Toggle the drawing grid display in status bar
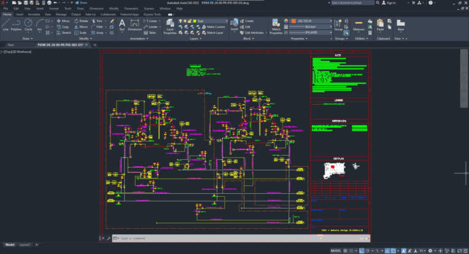Viewport: 469px width, 254px height. pos(345,251)
